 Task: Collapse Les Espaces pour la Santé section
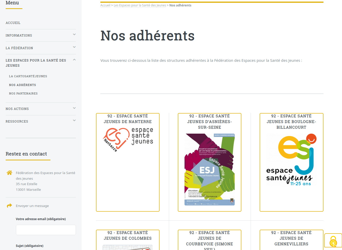point(74,60)
